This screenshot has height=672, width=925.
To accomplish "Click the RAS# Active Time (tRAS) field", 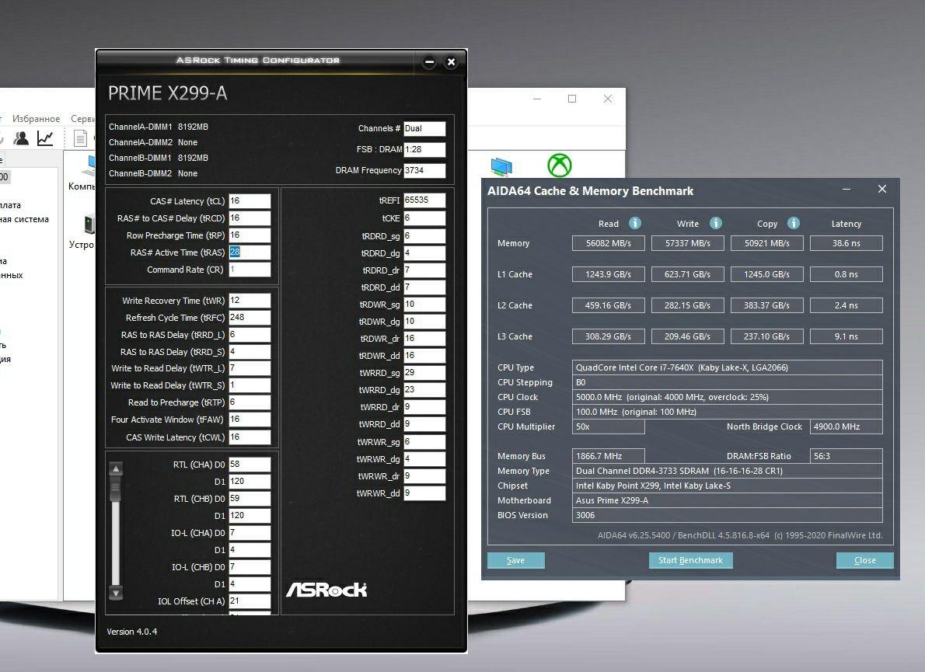I will tap(250, 252).
